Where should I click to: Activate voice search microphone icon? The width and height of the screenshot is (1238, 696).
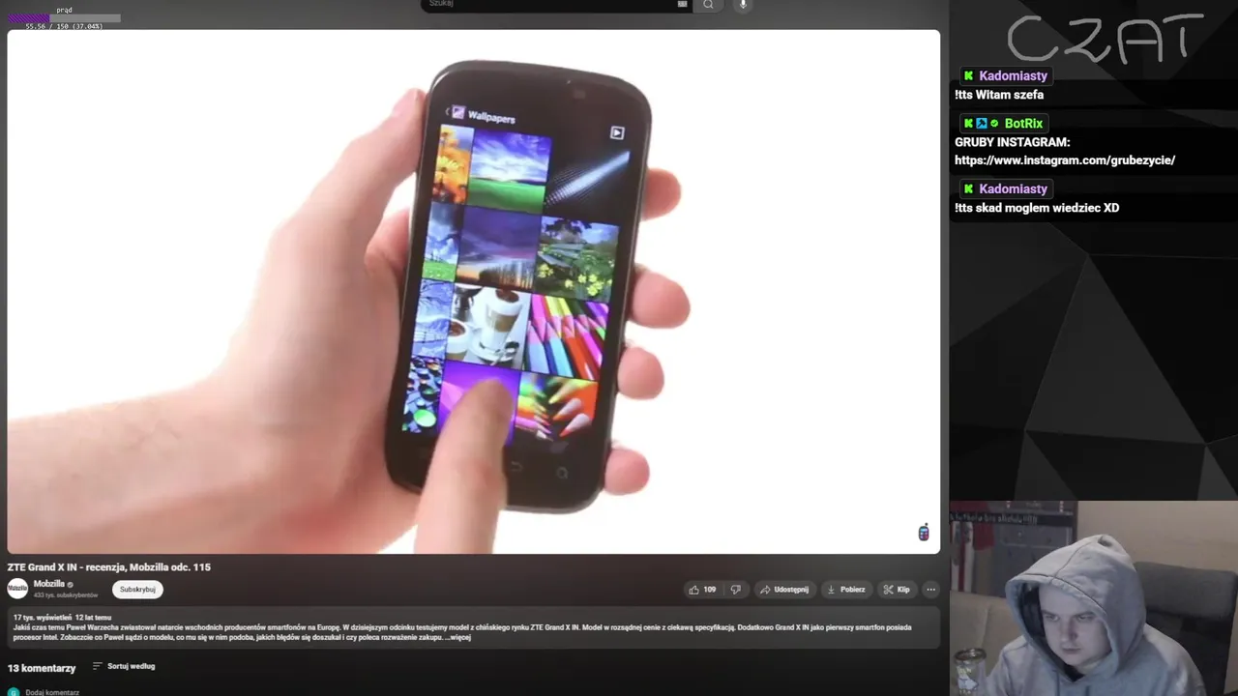pos(743,5)
